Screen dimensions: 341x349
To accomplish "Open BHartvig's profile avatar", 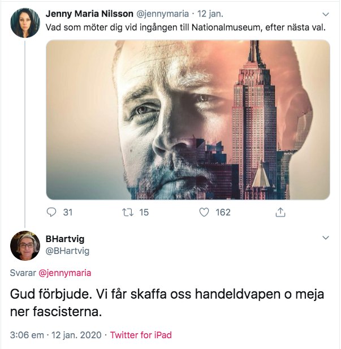I will (x=25, y=245).
